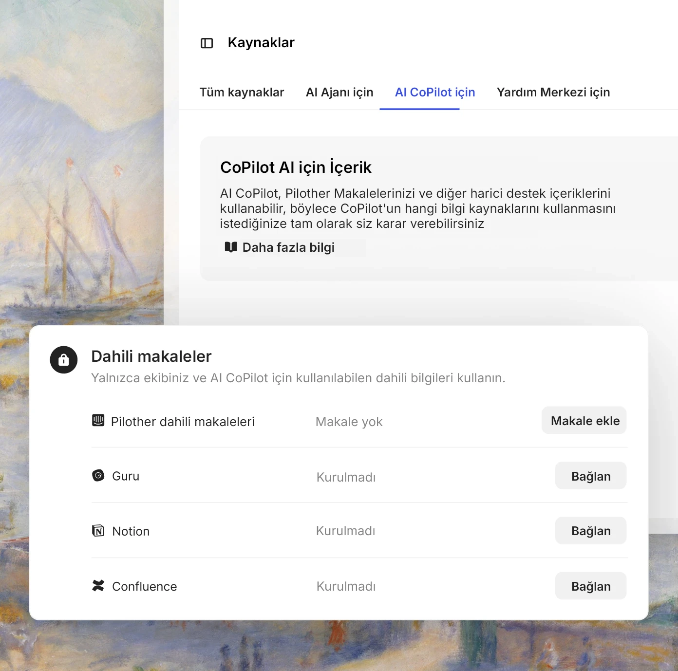Click the book icon beside Daha fazla bilgi
Screen dimensions: 678x671
231,247
